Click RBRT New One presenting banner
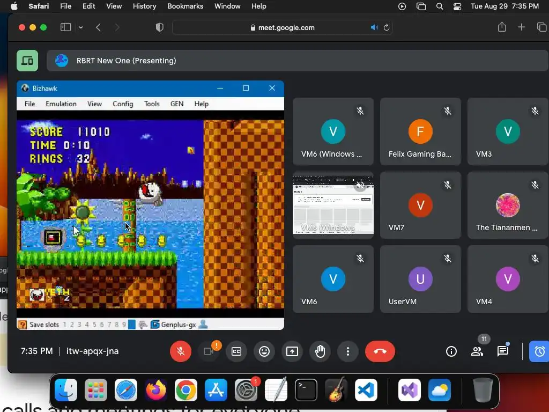 tap(297, 61)
